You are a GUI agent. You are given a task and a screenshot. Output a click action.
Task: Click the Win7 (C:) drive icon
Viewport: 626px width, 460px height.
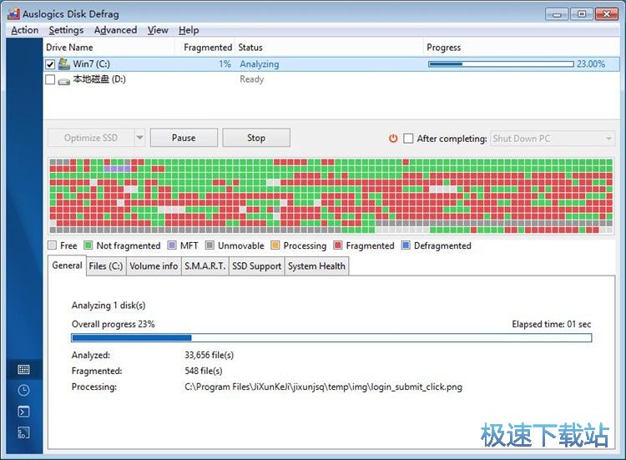click(63, 64)
